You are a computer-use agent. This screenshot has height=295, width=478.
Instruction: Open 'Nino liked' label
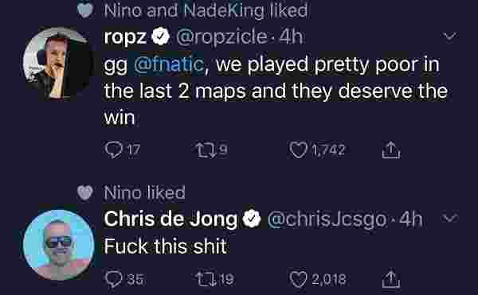(x=144, y=192)
